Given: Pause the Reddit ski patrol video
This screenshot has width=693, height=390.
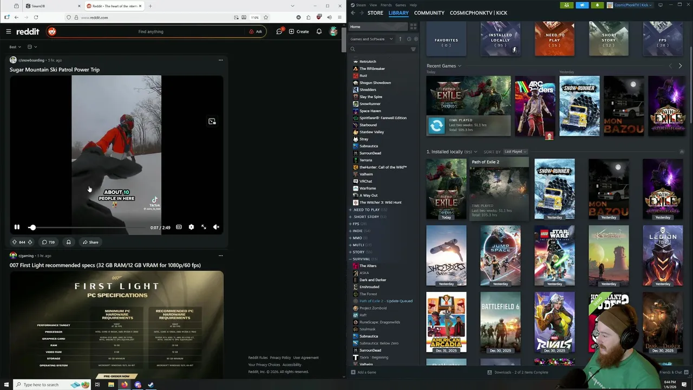Looking at the screenshot, I should click(x=17, y=227).
